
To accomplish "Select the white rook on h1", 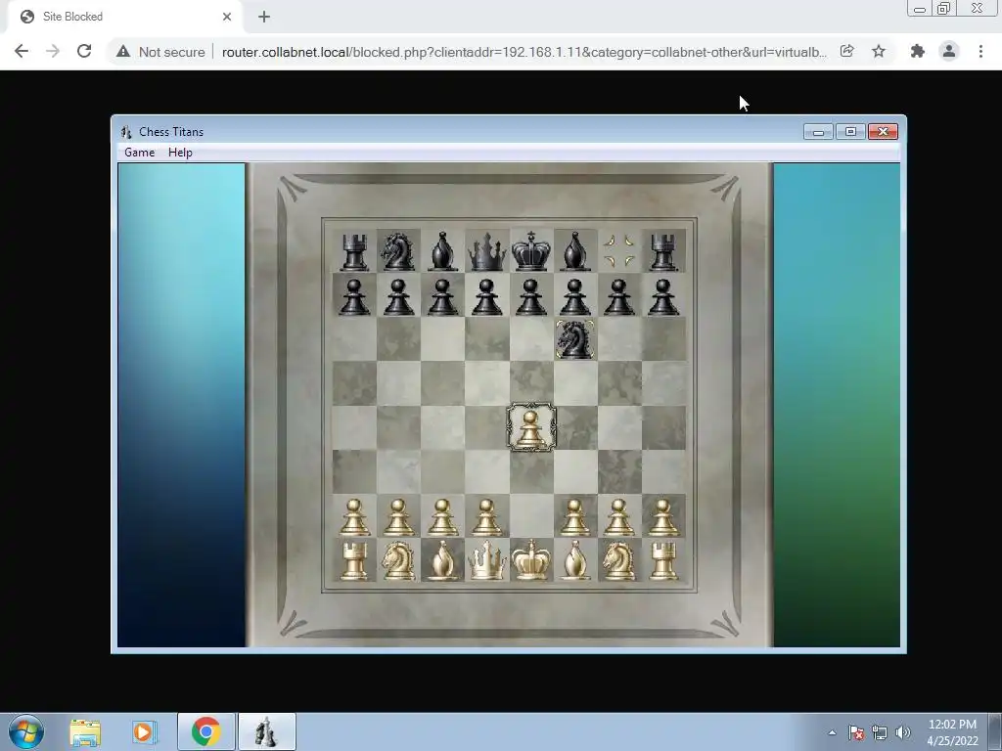I will pyautogui.click(x=663, y=560).
